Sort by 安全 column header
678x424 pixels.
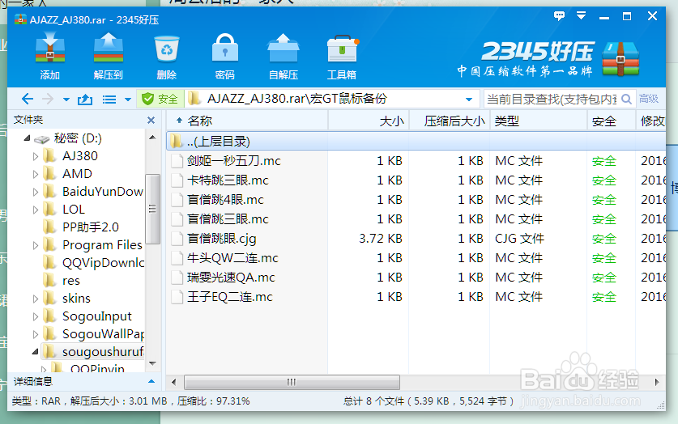click(611, 121)
